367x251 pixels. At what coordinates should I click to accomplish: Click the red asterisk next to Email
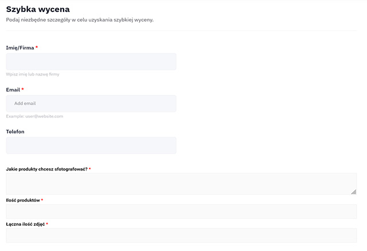(22, 90)
